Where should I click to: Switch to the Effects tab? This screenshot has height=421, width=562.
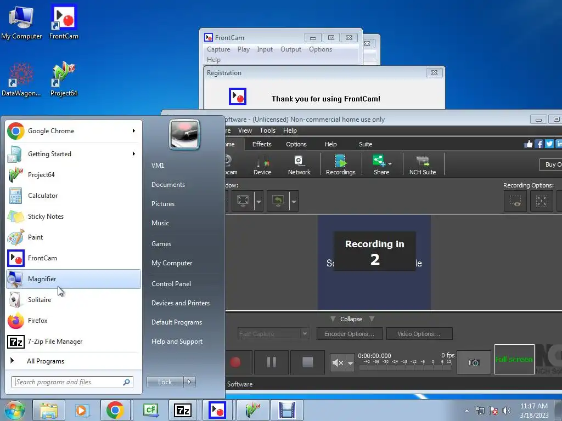pos(262,144)
